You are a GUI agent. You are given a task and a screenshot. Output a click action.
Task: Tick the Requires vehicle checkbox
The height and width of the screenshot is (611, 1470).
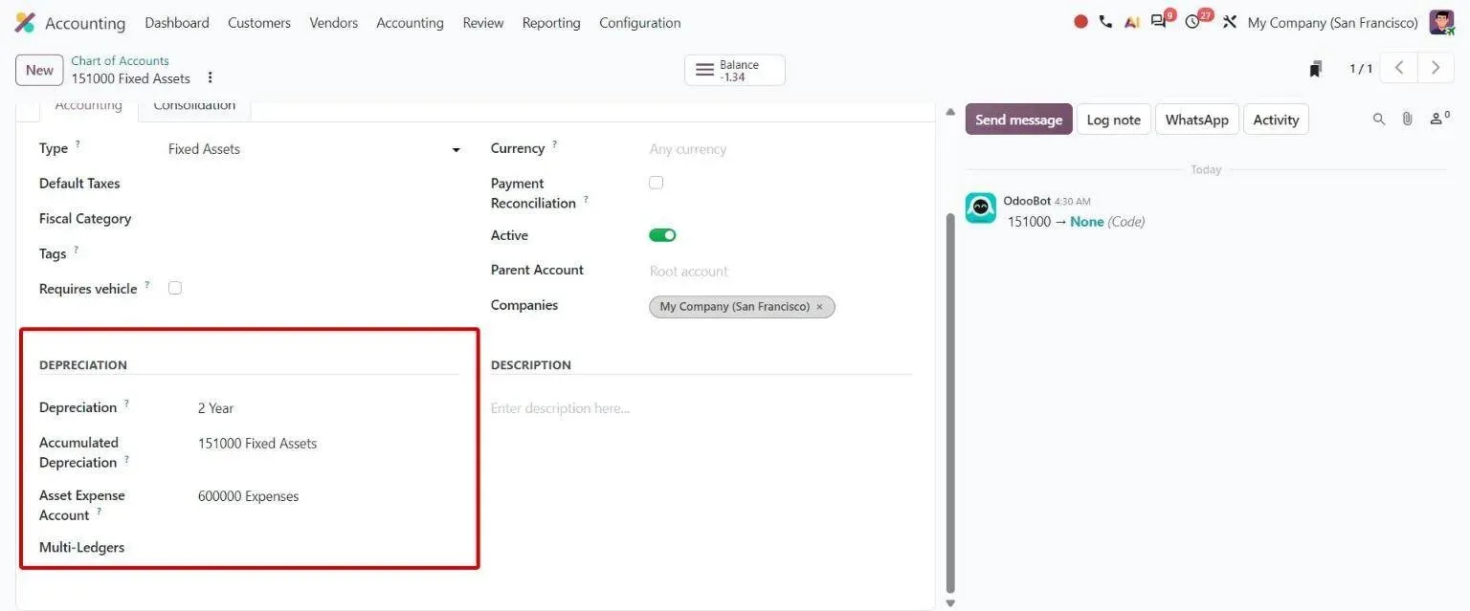175,288
